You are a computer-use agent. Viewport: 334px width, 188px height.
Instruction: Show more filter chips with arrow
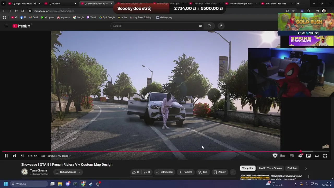[x=306, y=168]
